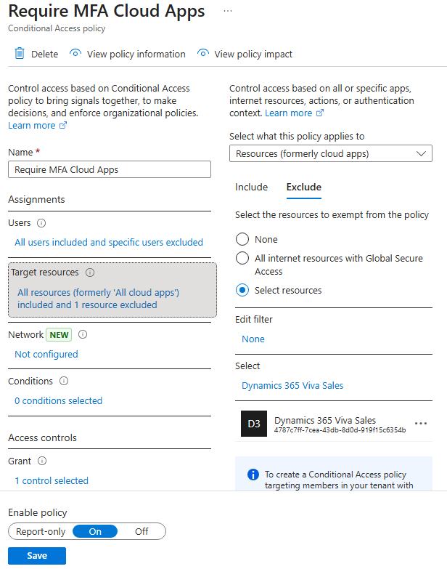Open the Resources (formerly cloud apps) dropdown
This screenshot has width=447, height=569.
point(331,153)
